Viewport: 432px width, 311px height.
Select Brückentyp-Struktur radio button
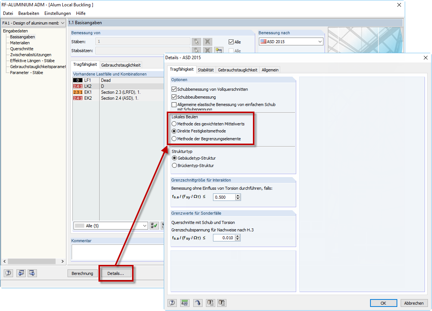pos(174,166)
